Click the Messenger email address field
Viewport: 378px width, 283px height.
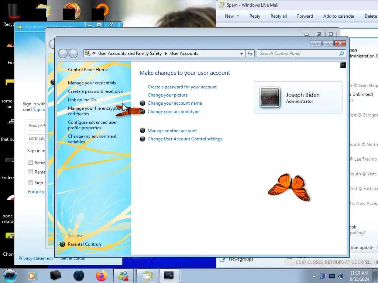[x=36, y=126]
